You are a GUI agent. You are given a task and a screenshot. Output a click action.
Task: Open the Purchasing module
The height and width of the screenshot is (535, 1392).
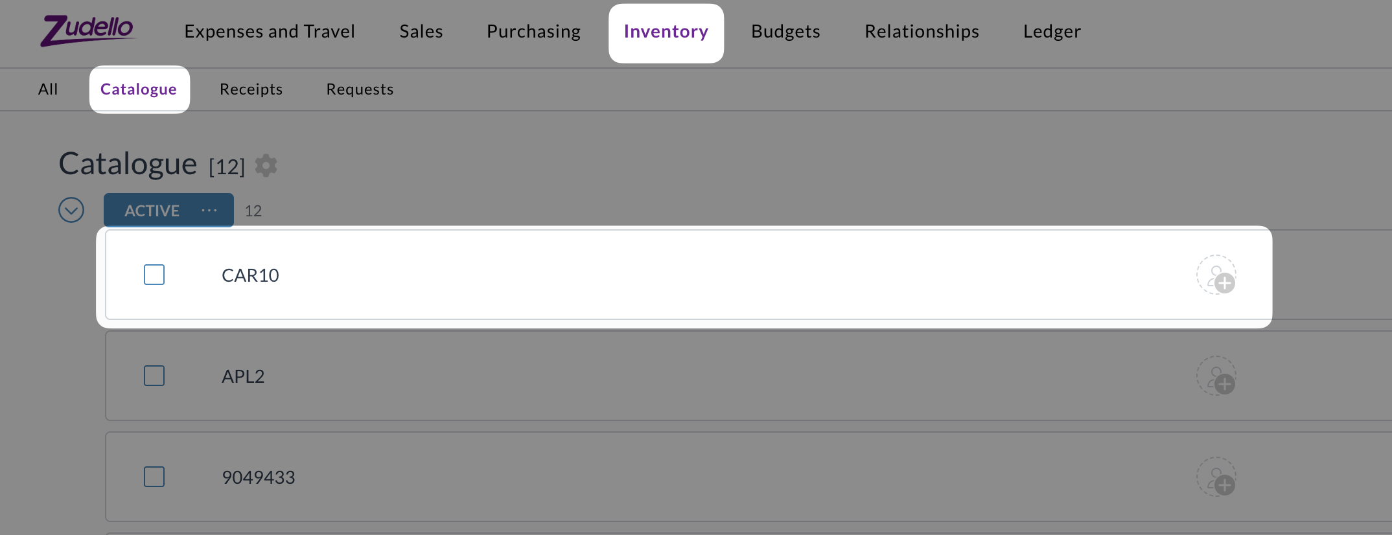pos(533,31)
